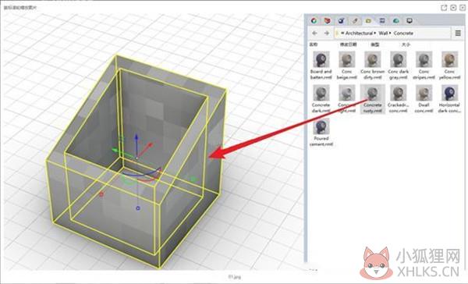The height and width of the screenshot is (284, 468).
Task: Go back in the library browser
Action: [x=314, y=33]
